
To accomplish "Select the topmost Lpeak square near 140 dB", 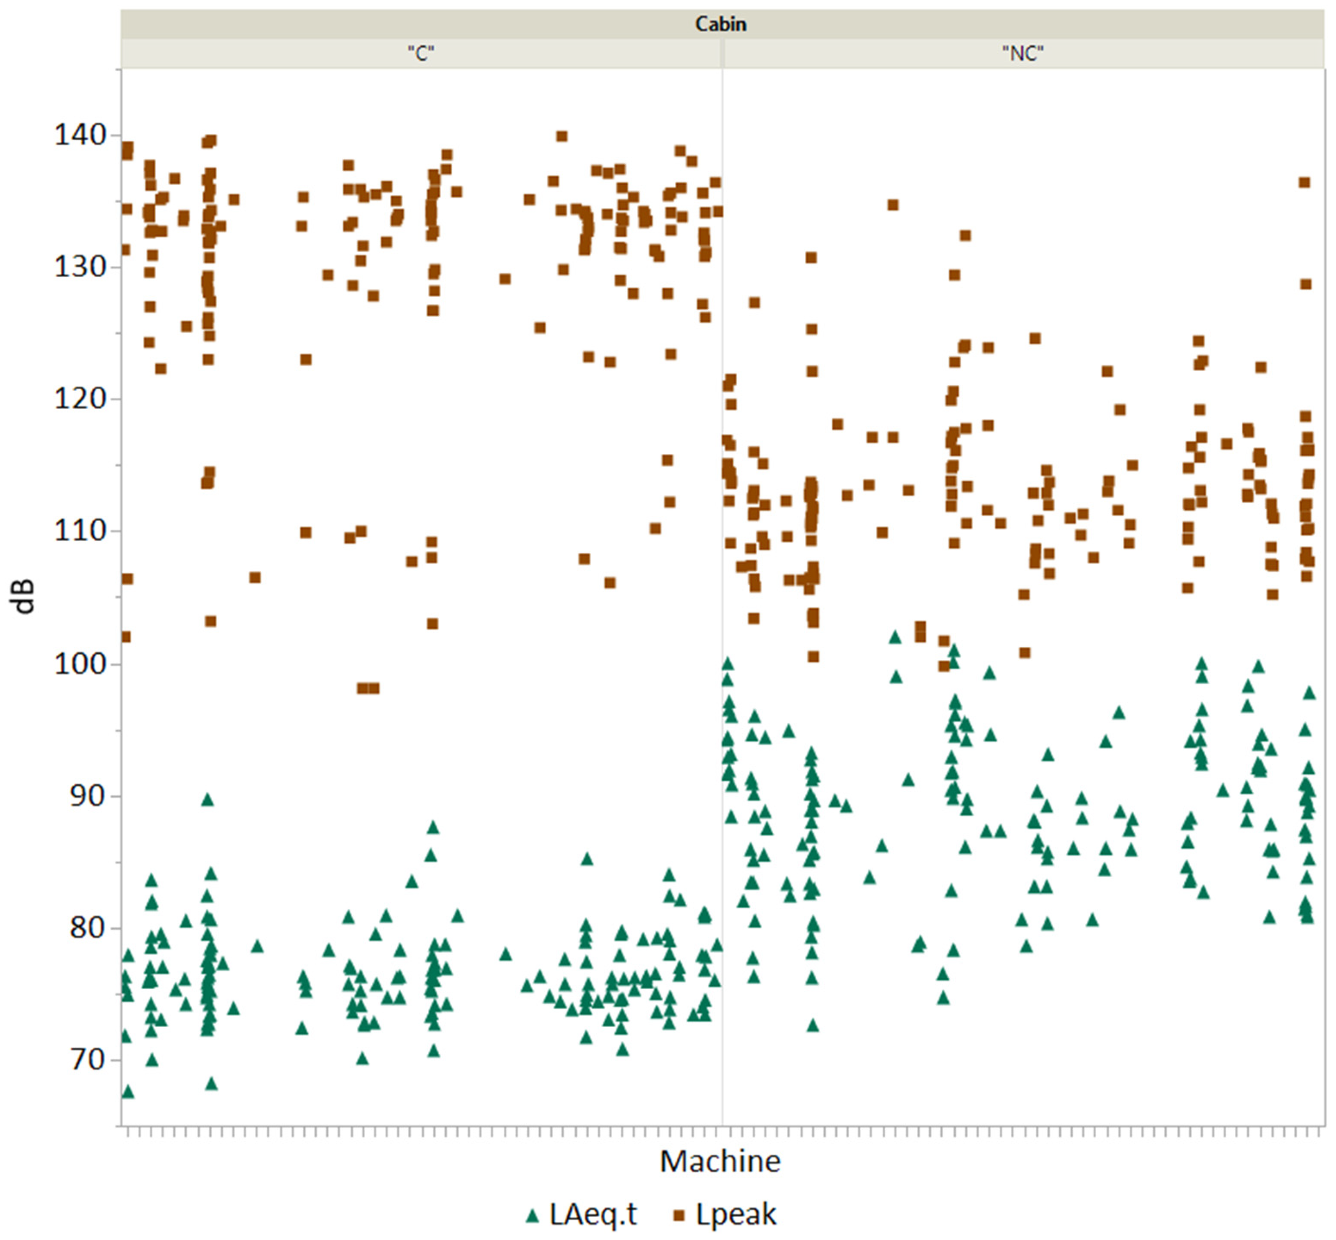I will coord(562,137).
